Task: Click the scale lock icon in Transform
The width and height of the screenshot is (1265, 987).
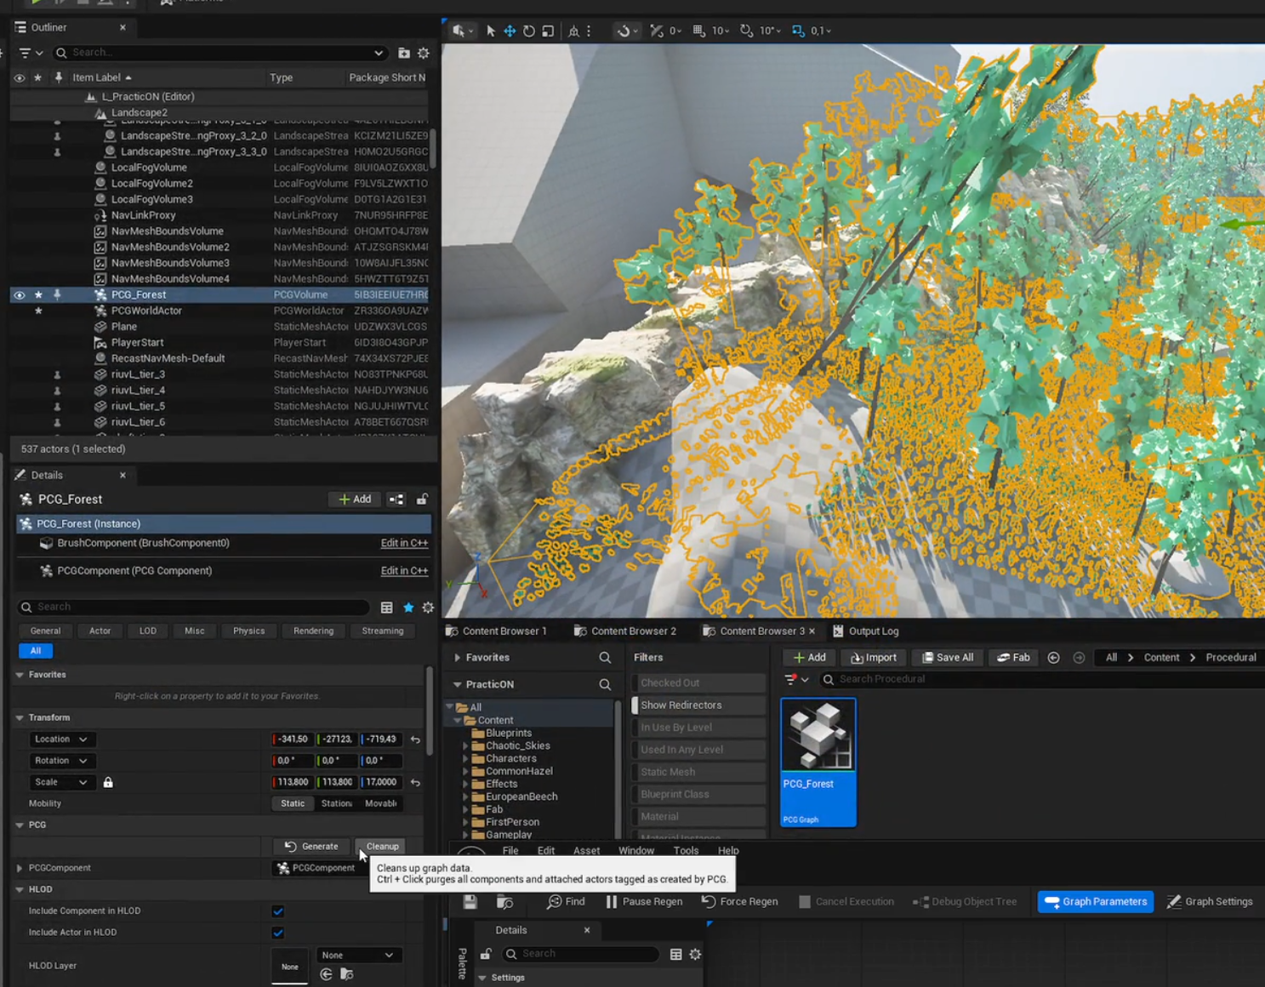Action: [108, 782]
